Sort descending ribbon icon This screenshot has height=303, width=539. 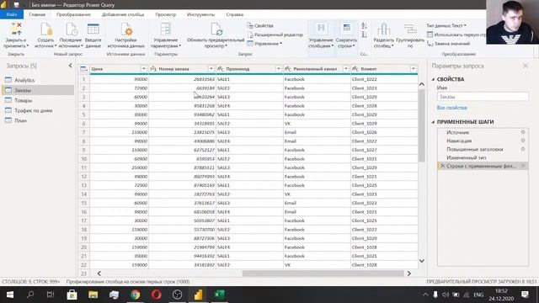[x=364, y=35]
